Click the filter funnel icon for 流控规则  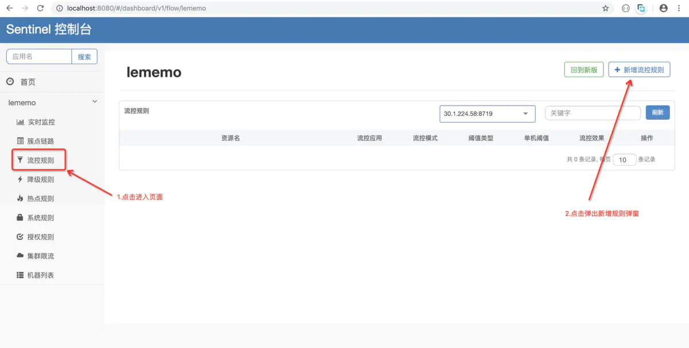[x=21, y=161]
